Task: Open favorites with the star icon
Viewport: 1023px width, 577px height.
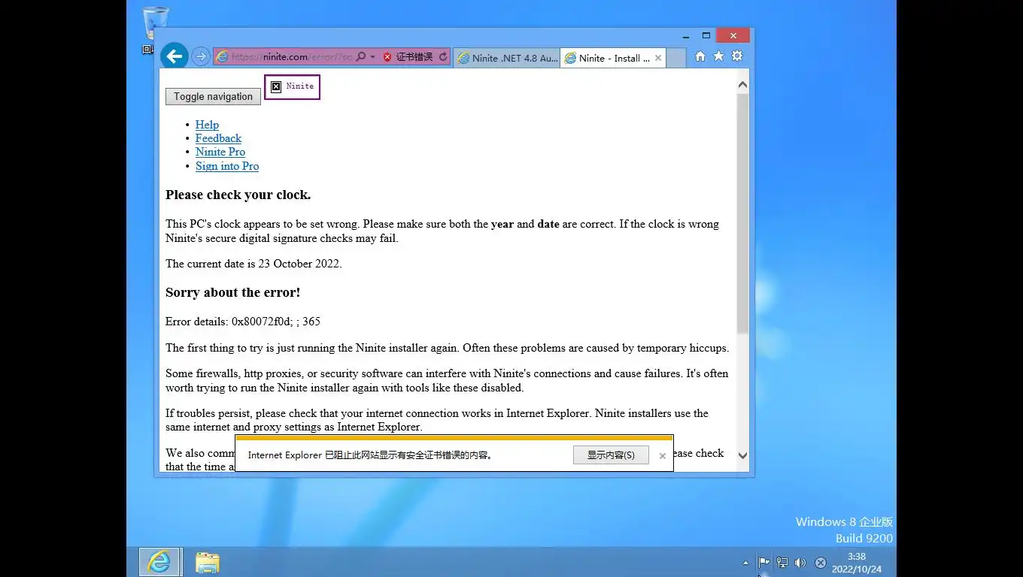Action: [x=718, y=56]
